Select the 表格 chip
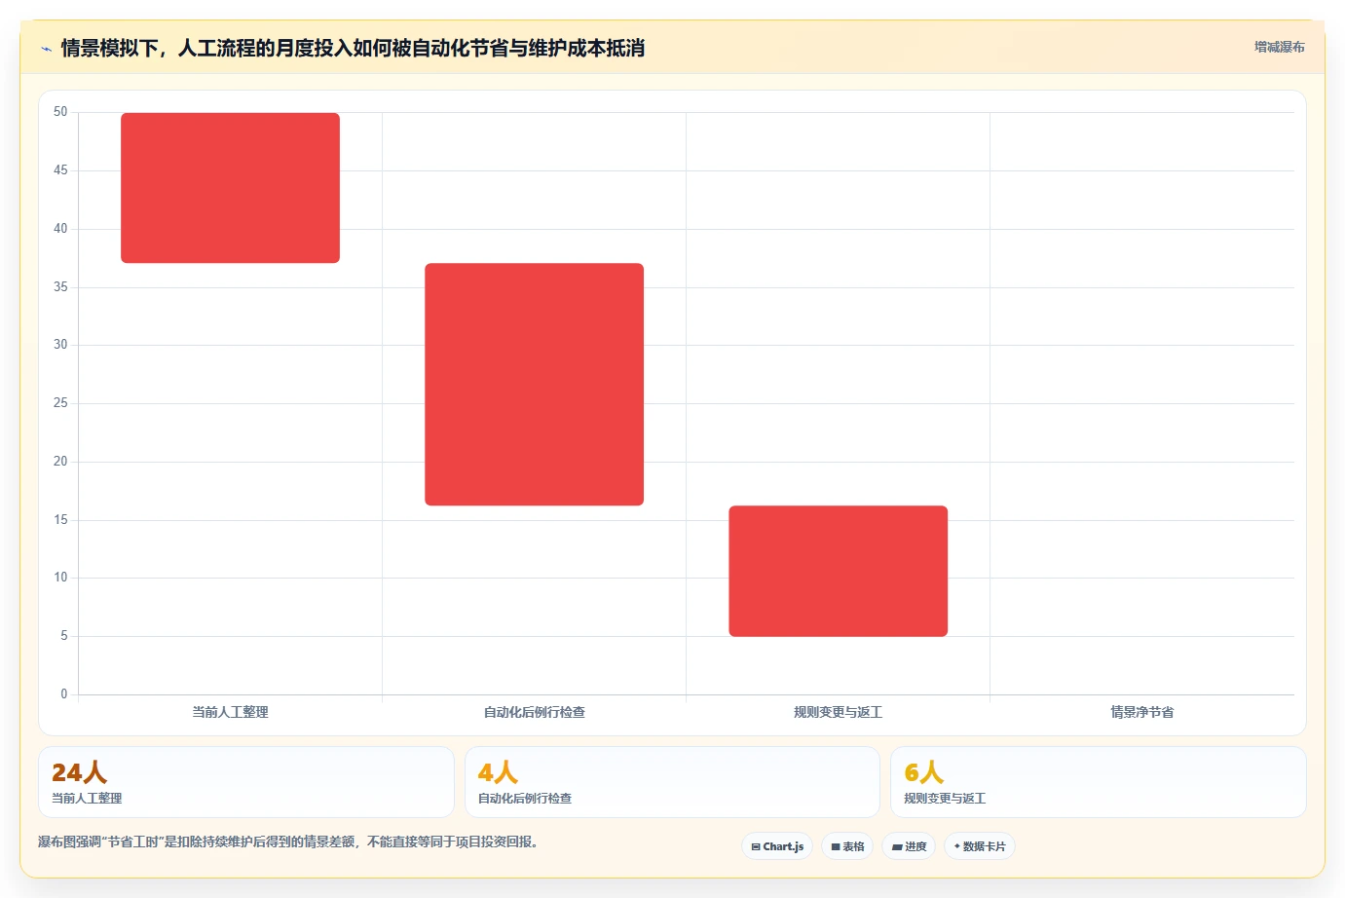 [847, 846]
